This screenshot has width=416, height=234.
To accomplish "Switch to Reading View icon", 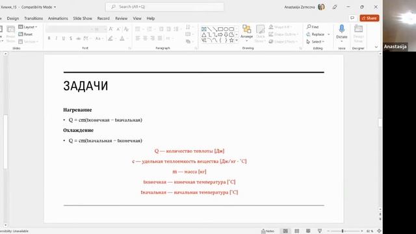I will 308,231.
